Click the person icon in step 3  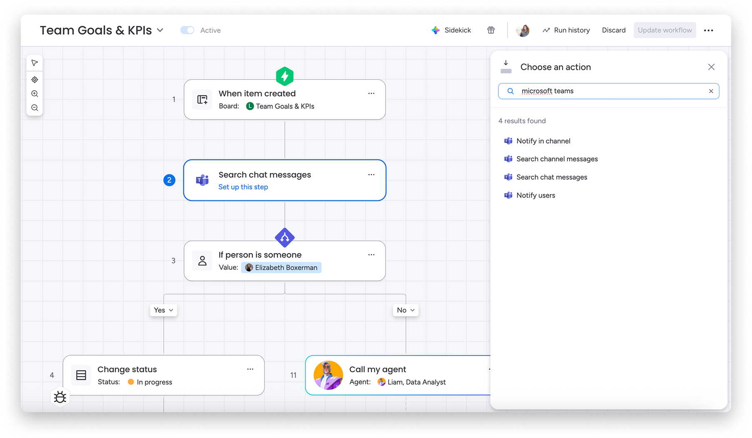pos(202,261)
